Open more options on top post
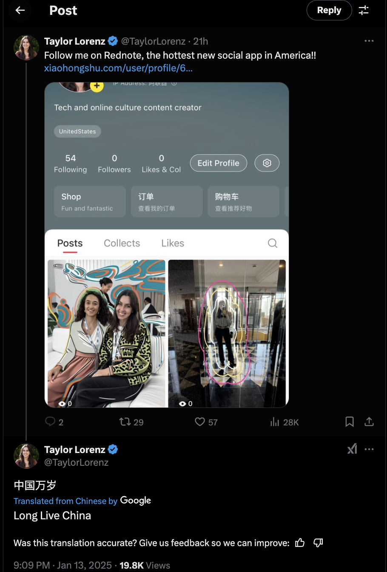The width and height of the screenshot is (387, 572). pyautogui.click(x=369, y=41)
